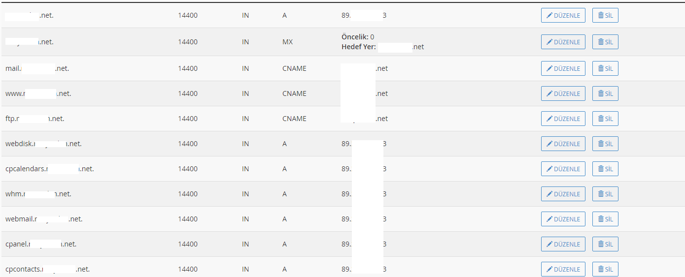
Task: Click pencil icon for cpcalendars record
Action: (x=549, y=169)
